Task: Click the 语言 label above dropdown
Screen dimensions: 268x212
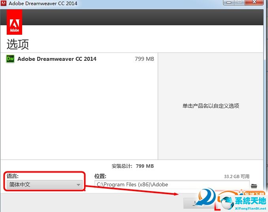Action: [13, 176]
